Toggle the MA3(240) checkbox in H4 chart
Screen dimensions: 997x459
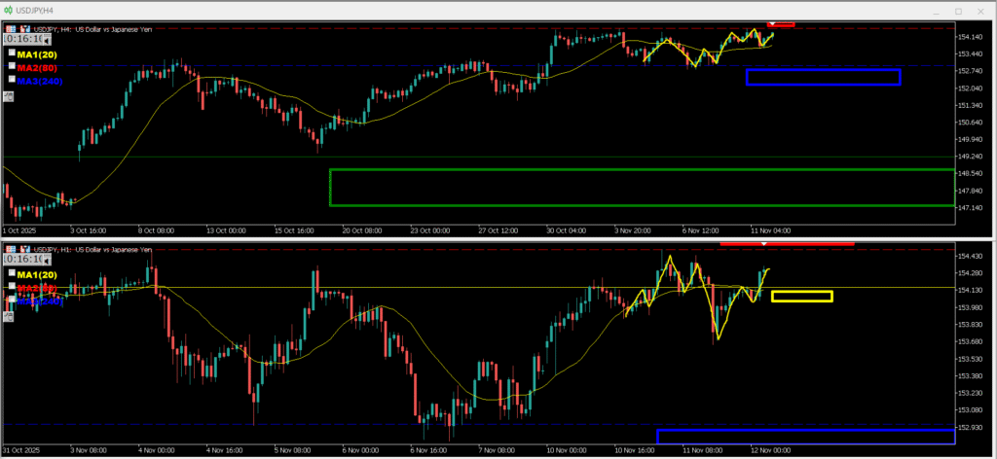12,81
